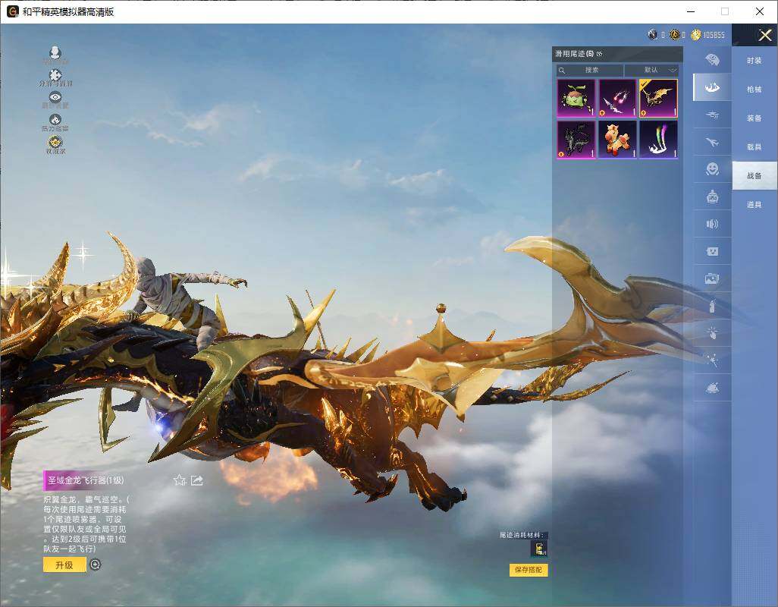Click the 尾迹消耗材料 label

click(x=522, y=535)
